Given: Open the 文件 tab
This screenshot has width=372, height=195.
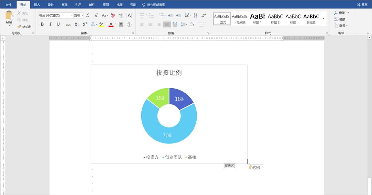Looking at the screenshot, I should tap(8, 5).
